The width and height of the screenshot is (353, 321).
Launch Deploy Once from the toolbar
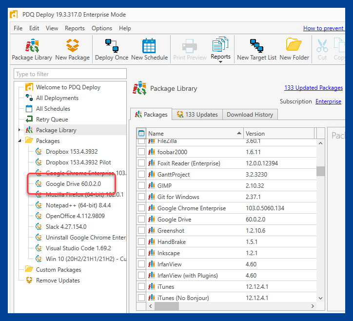(112, 50)
